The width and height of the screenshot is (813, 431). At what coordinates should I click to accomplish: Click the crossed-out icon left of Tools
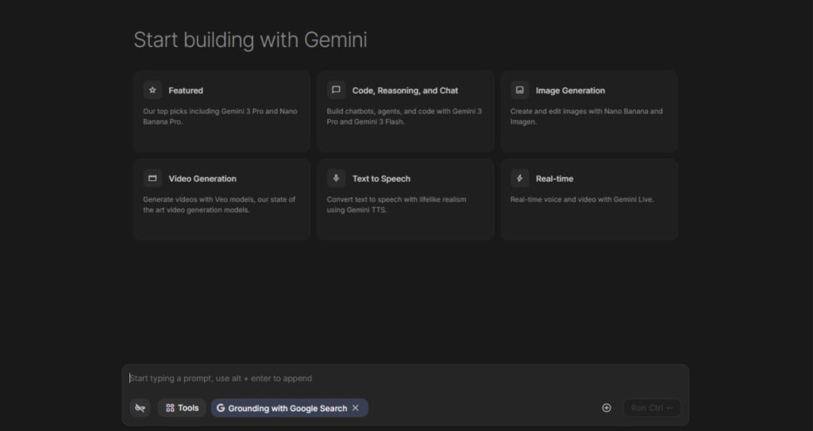[140, 408]
